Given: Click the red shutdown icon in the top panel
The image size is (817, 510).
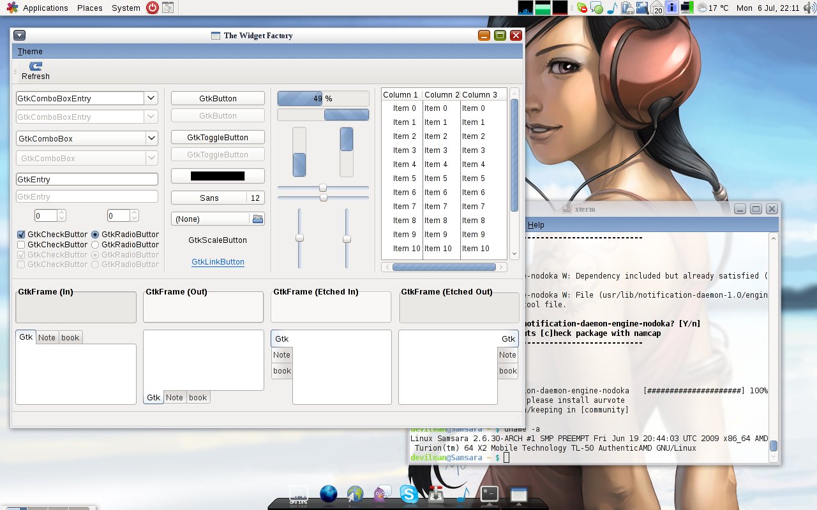Looking at the screenshot, I should [152, 8].
